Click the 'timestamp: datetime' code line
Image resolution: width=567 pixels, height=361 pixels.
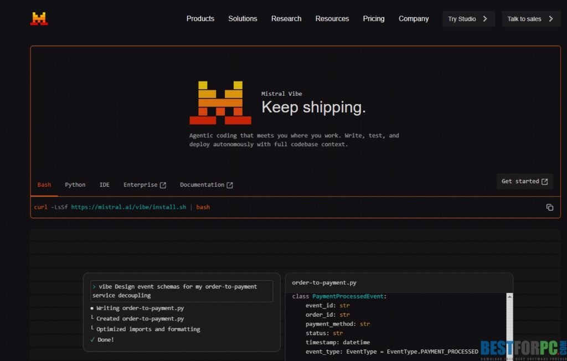pyautogui.click(x=337, y=342)
